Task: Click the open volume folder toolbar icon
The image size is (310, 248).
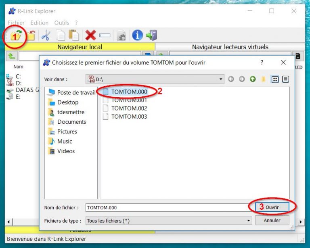Action: 15,36
